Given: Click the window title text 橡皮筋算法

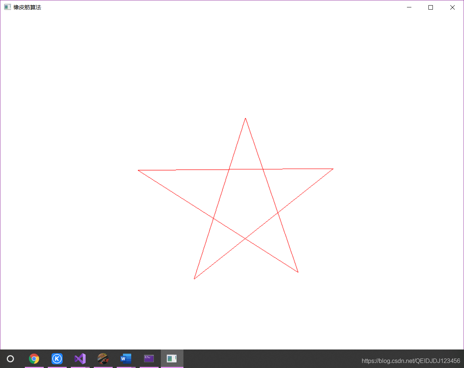Looking at the screenshot, I should (27, 7).
